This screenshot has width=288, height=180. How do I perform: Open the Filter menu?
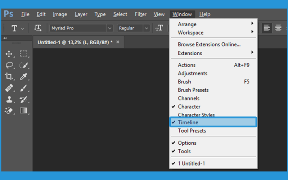click(x=140, y=14)
